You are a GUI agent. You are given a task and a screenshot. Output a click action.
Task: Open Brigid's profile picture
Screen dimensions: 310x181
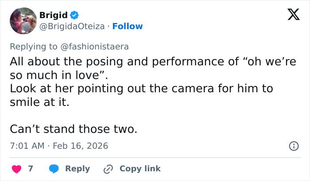click(x=23, y=21)
